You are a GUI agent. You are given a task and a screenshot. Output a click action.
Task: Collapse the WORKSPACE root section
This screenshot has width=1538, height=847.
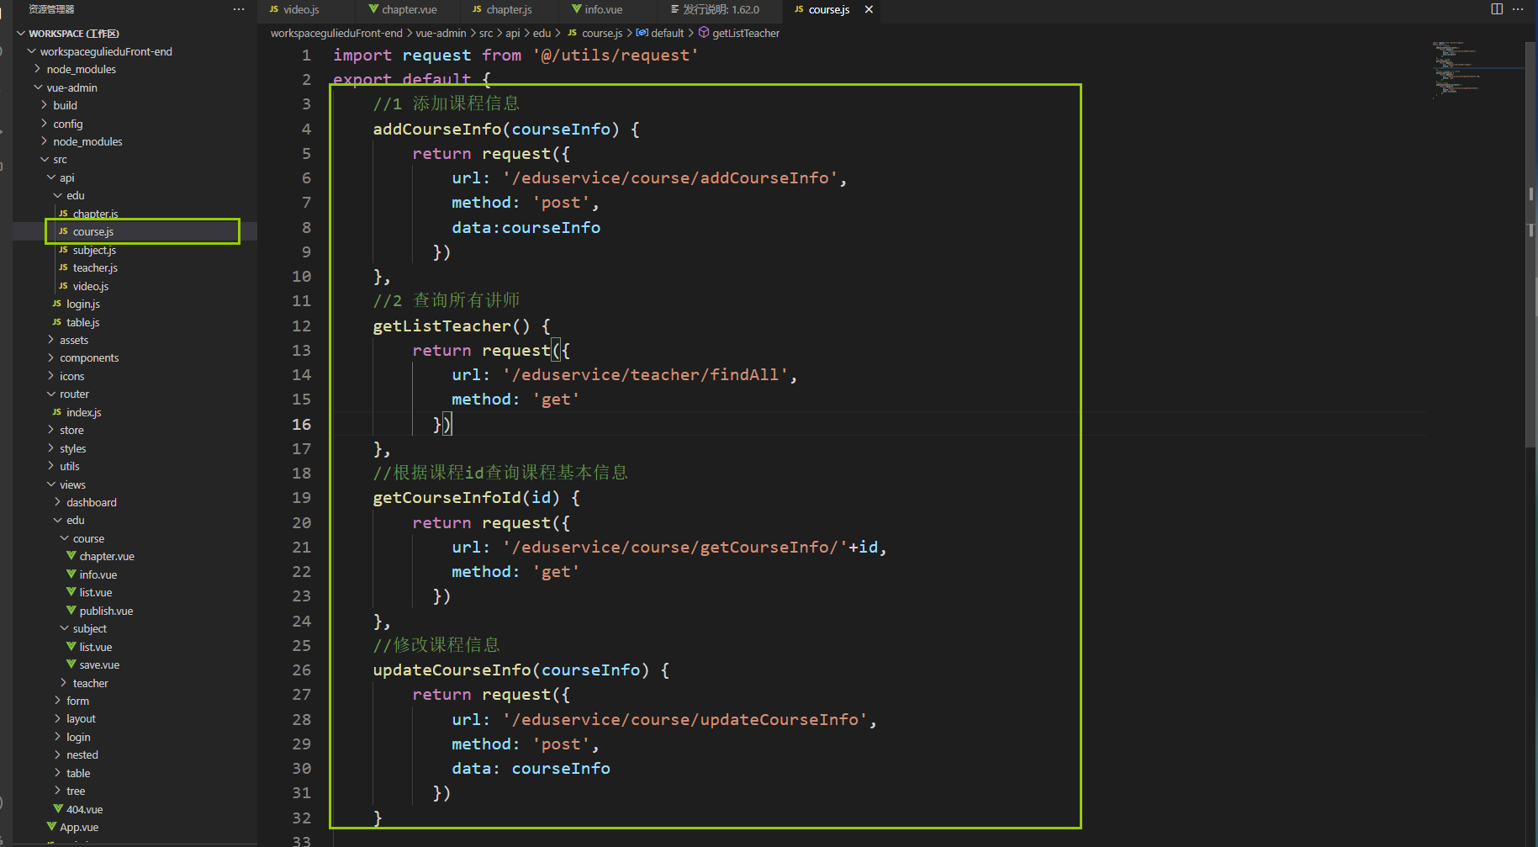point(21,34)
